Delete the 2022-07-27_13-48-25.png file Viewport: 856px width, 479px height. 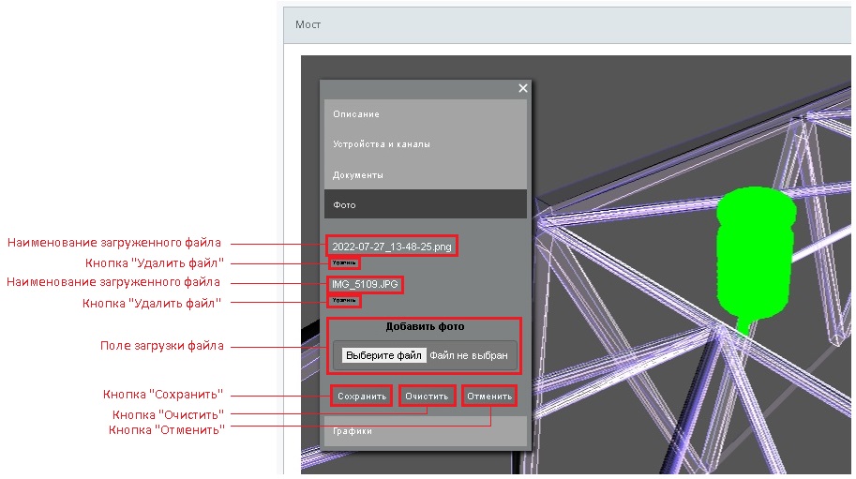(343, 263)
